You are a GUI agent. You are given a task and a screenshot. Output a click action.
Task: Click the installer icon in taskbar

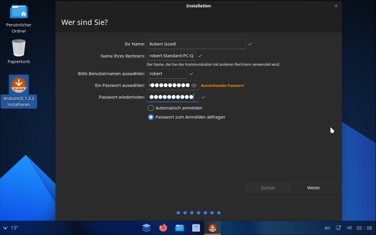pos(213,228)
